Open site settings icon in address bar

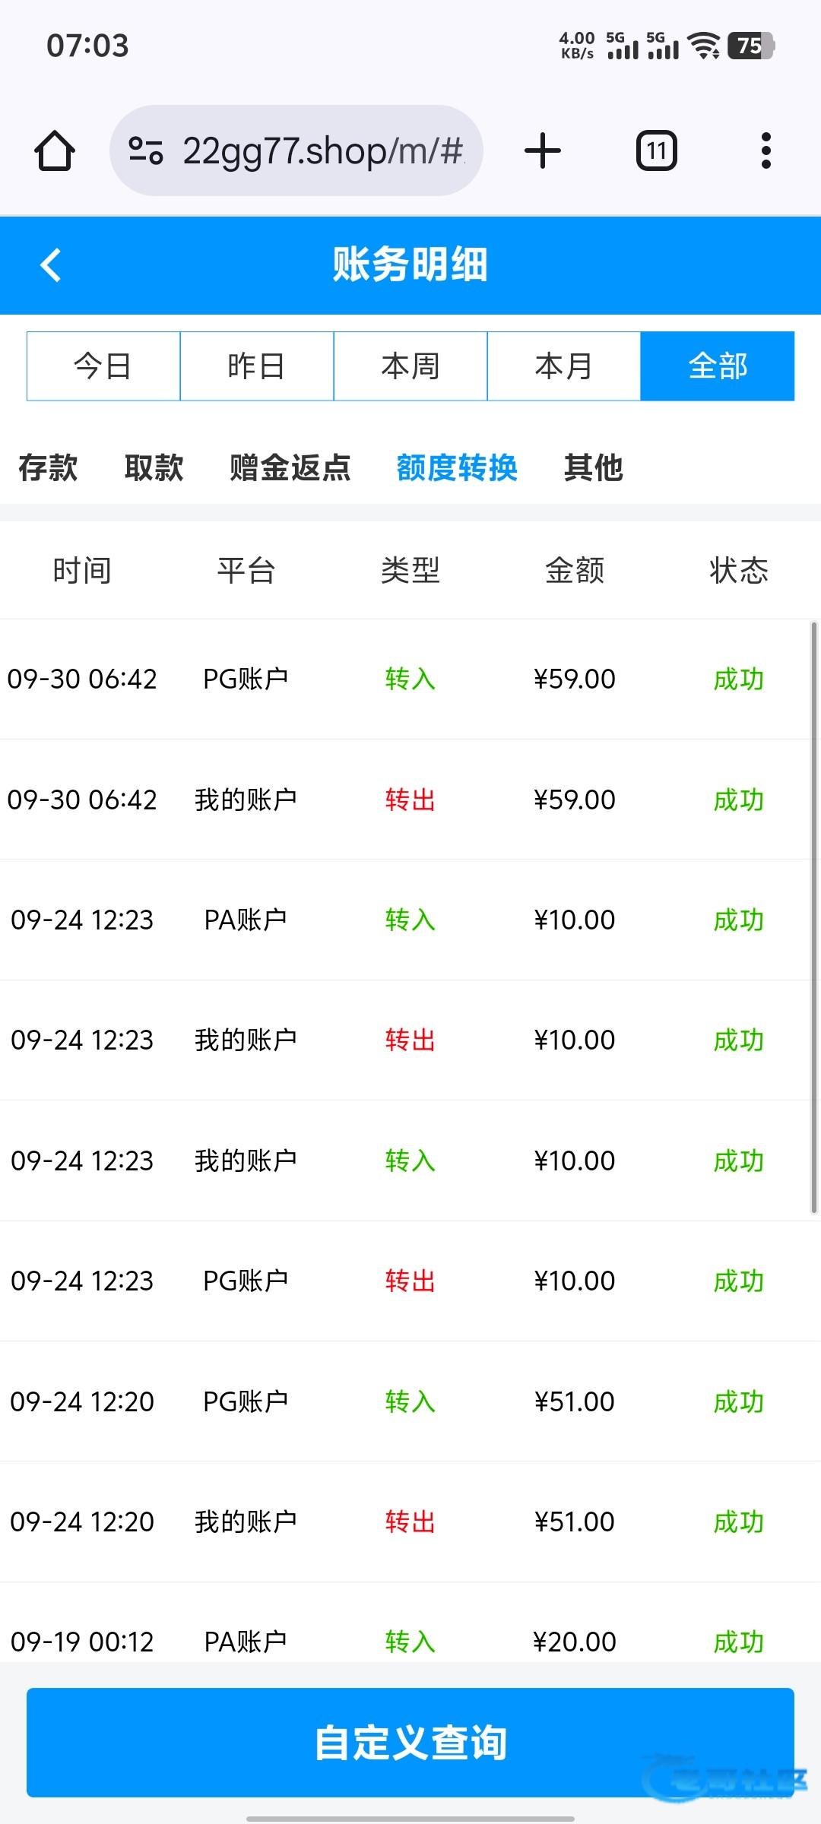[145, 150]
